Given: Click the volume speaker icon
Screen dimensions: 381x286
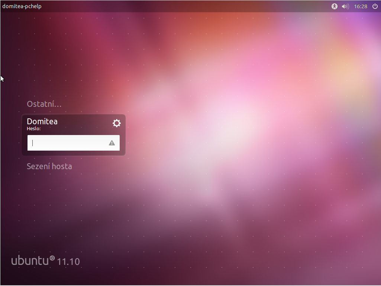Looking at the screenshot, I should point(345,6).
